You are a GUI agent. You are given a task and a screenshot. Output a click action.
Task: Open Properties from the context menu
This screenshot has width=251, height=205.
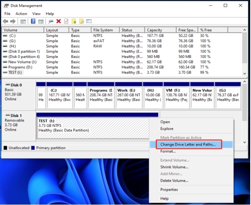(x=169, y=190)
